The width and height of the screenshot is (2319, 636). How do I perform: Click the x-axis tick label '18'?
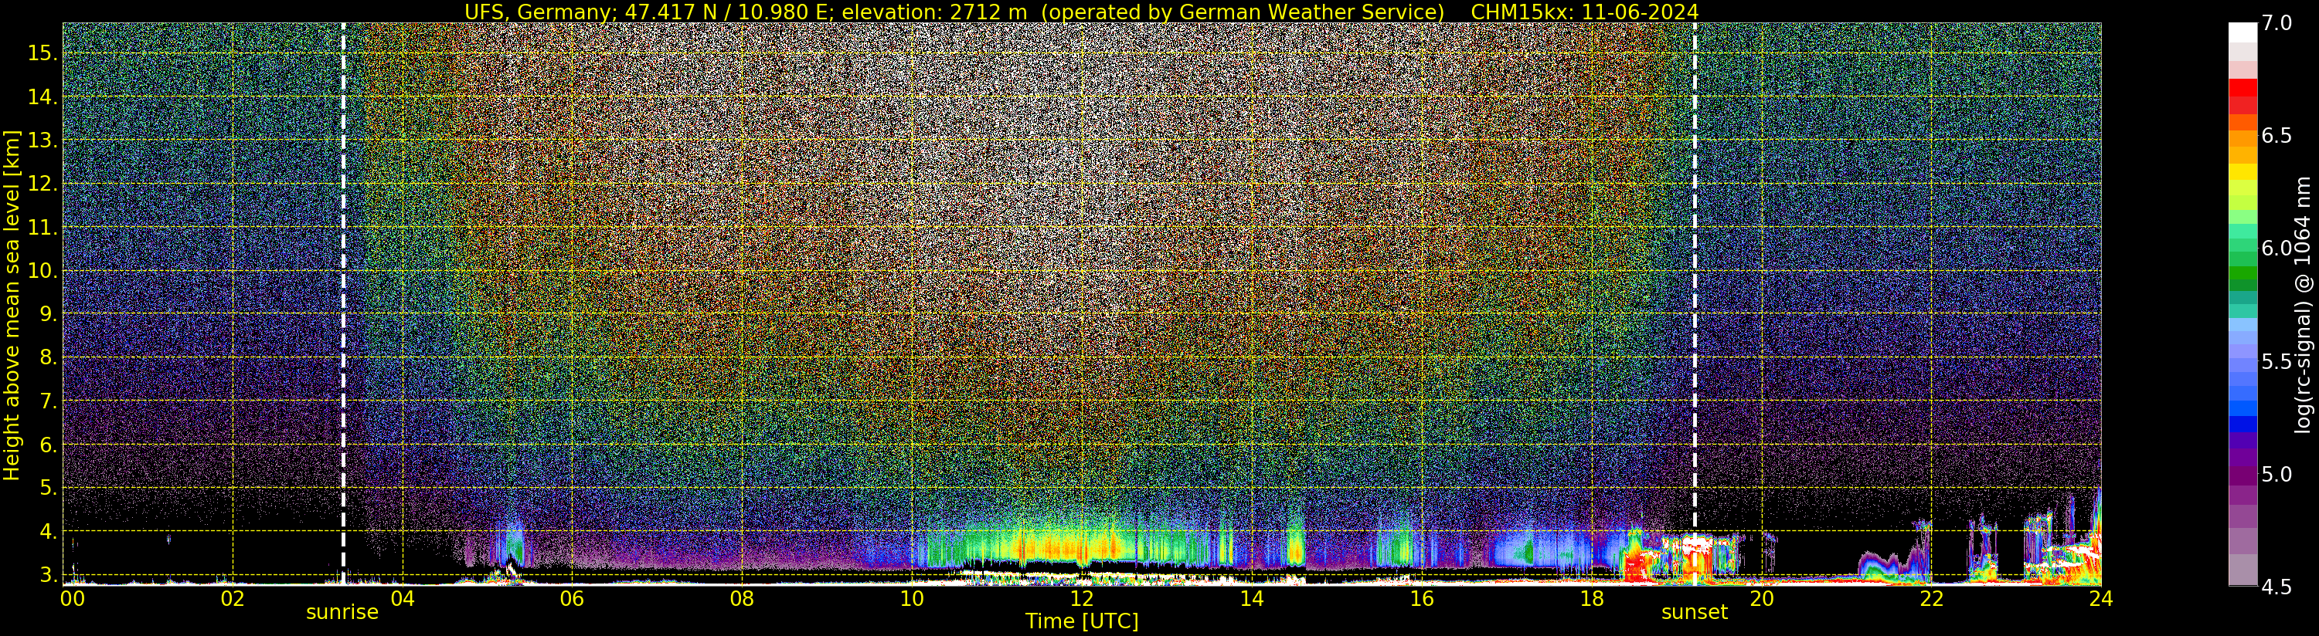click(x=1592, y=598)
